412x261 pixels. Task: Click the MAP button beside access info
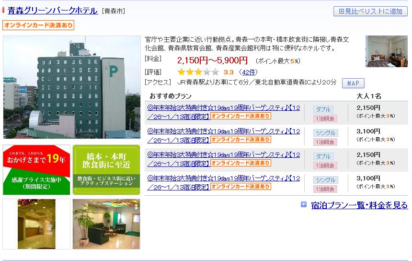[x=353, y=83]
